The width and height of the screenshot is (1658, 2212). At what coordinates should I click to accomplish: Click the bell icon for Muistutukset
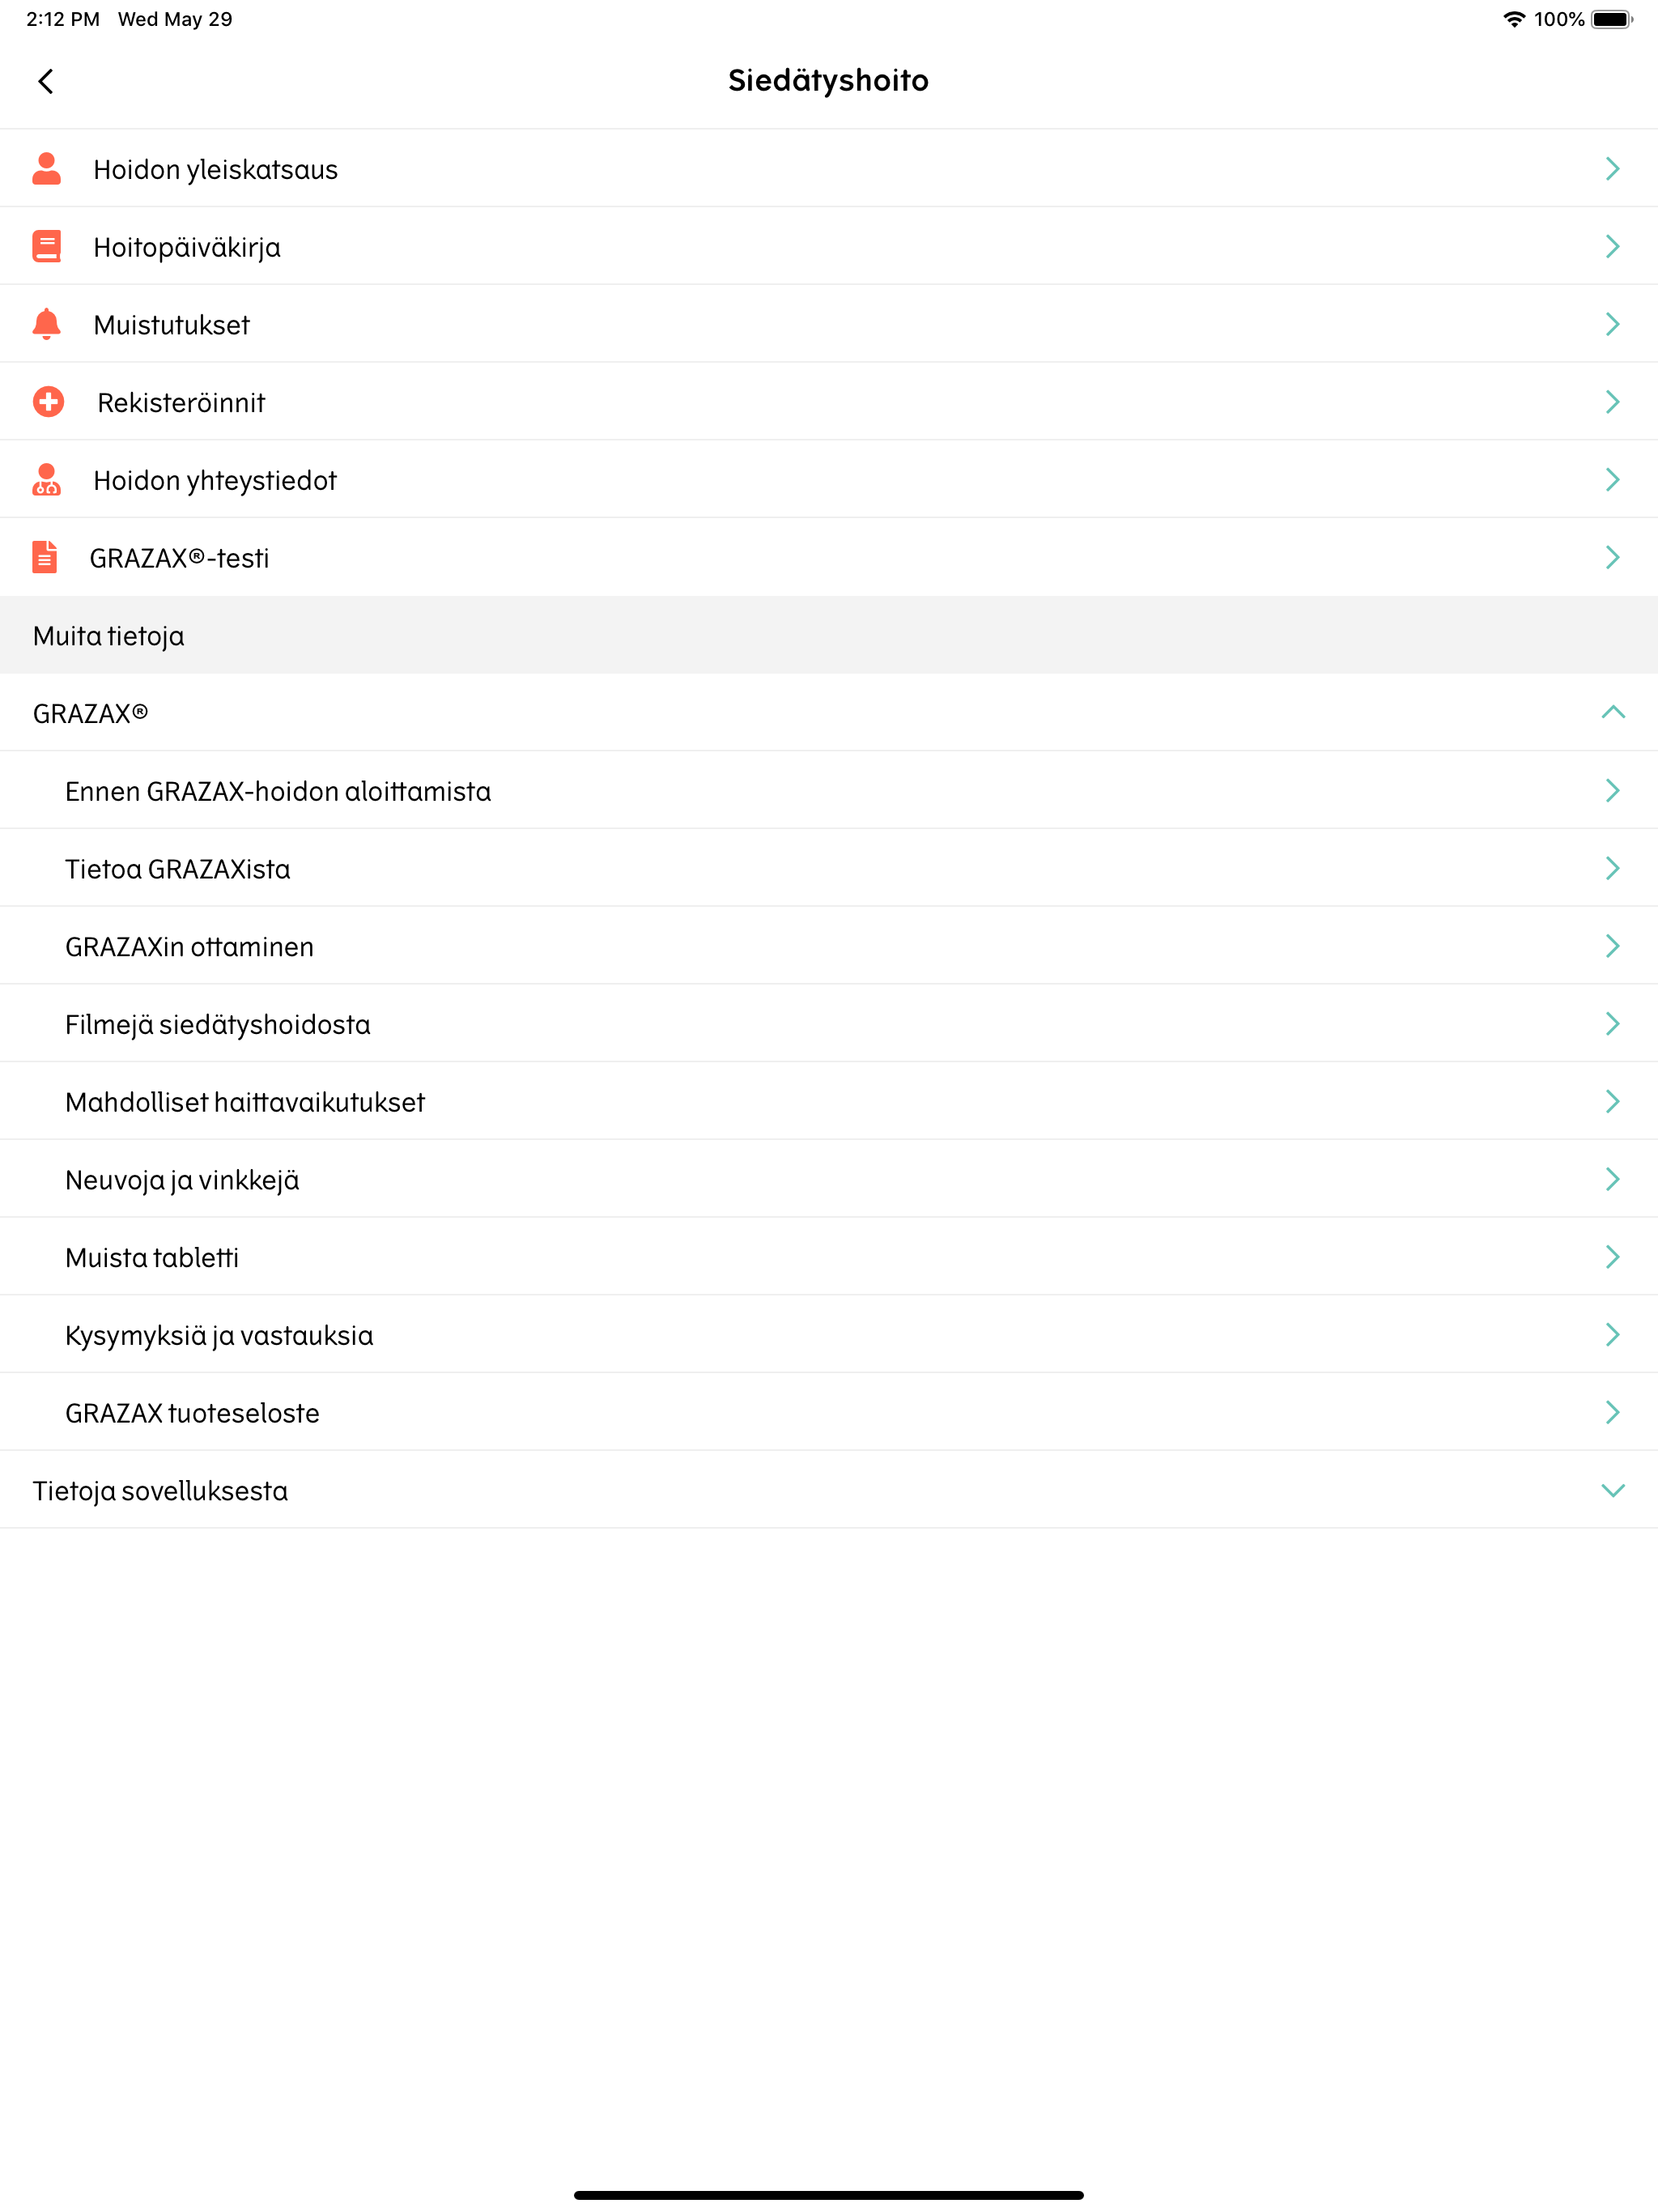point(46,324)
